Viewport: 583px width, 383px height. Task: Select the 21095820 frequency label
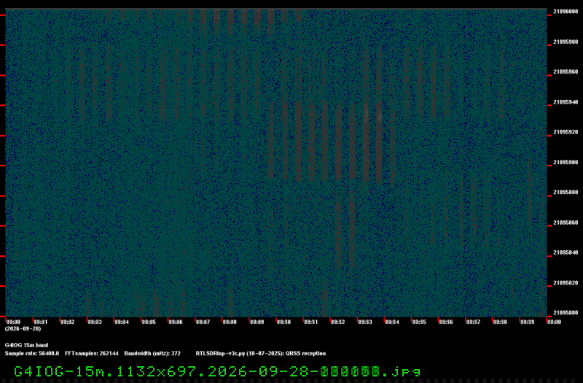pos(566,283)
